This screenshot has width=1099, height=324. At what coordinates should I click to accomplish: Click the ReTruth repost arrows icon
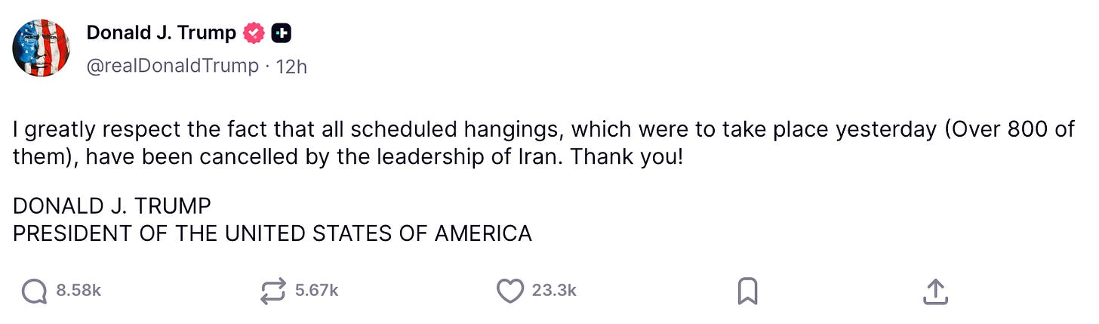[x=273, y=291]
